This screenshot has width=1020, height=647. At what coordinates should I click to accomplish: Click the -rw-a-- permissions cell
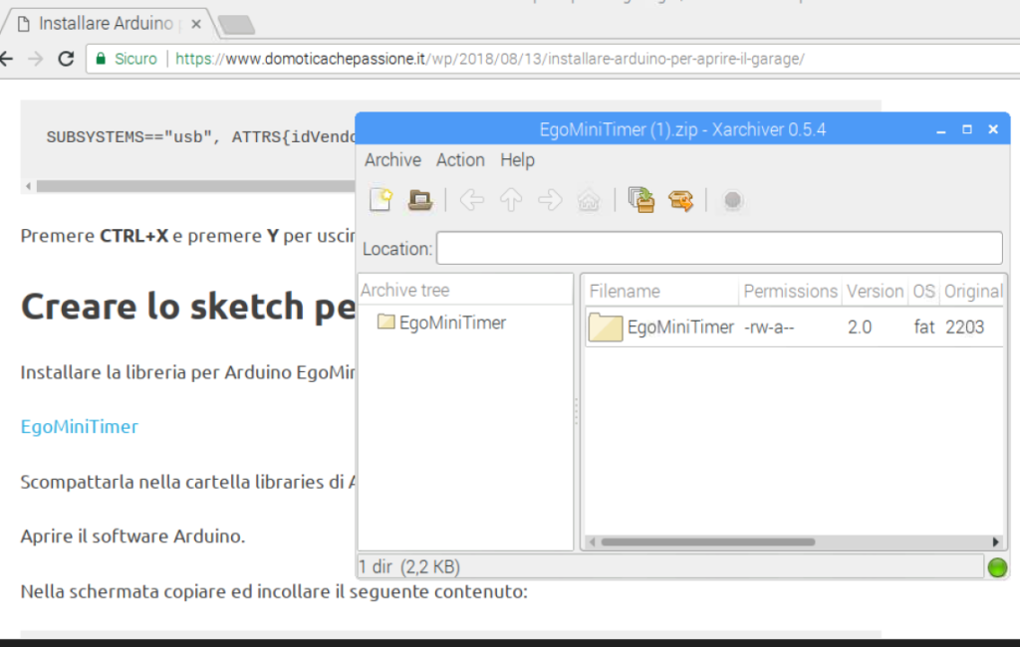769,327
